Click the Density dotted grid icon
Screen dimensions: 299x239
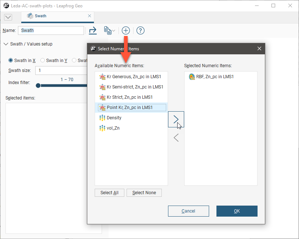(x=102, y=118)
